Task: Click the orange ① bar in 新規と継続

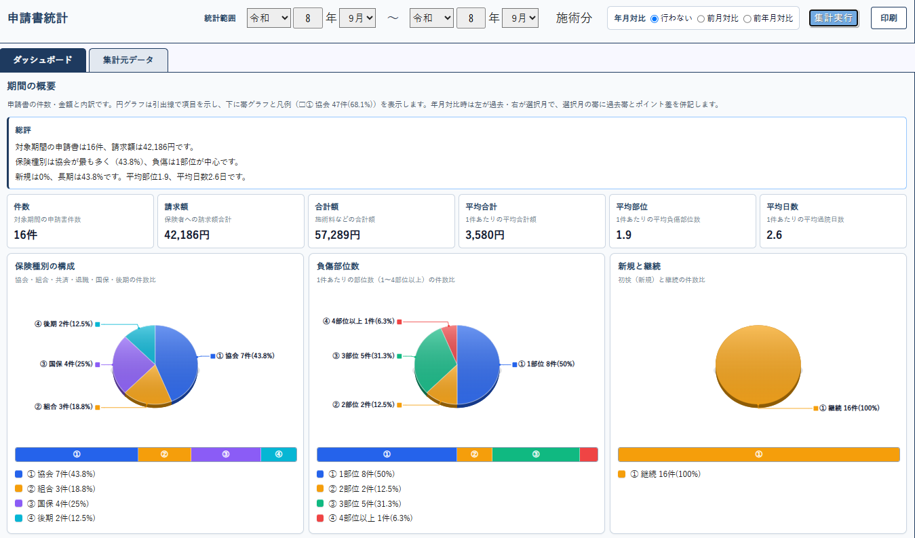Action: [x=758, y=455]
